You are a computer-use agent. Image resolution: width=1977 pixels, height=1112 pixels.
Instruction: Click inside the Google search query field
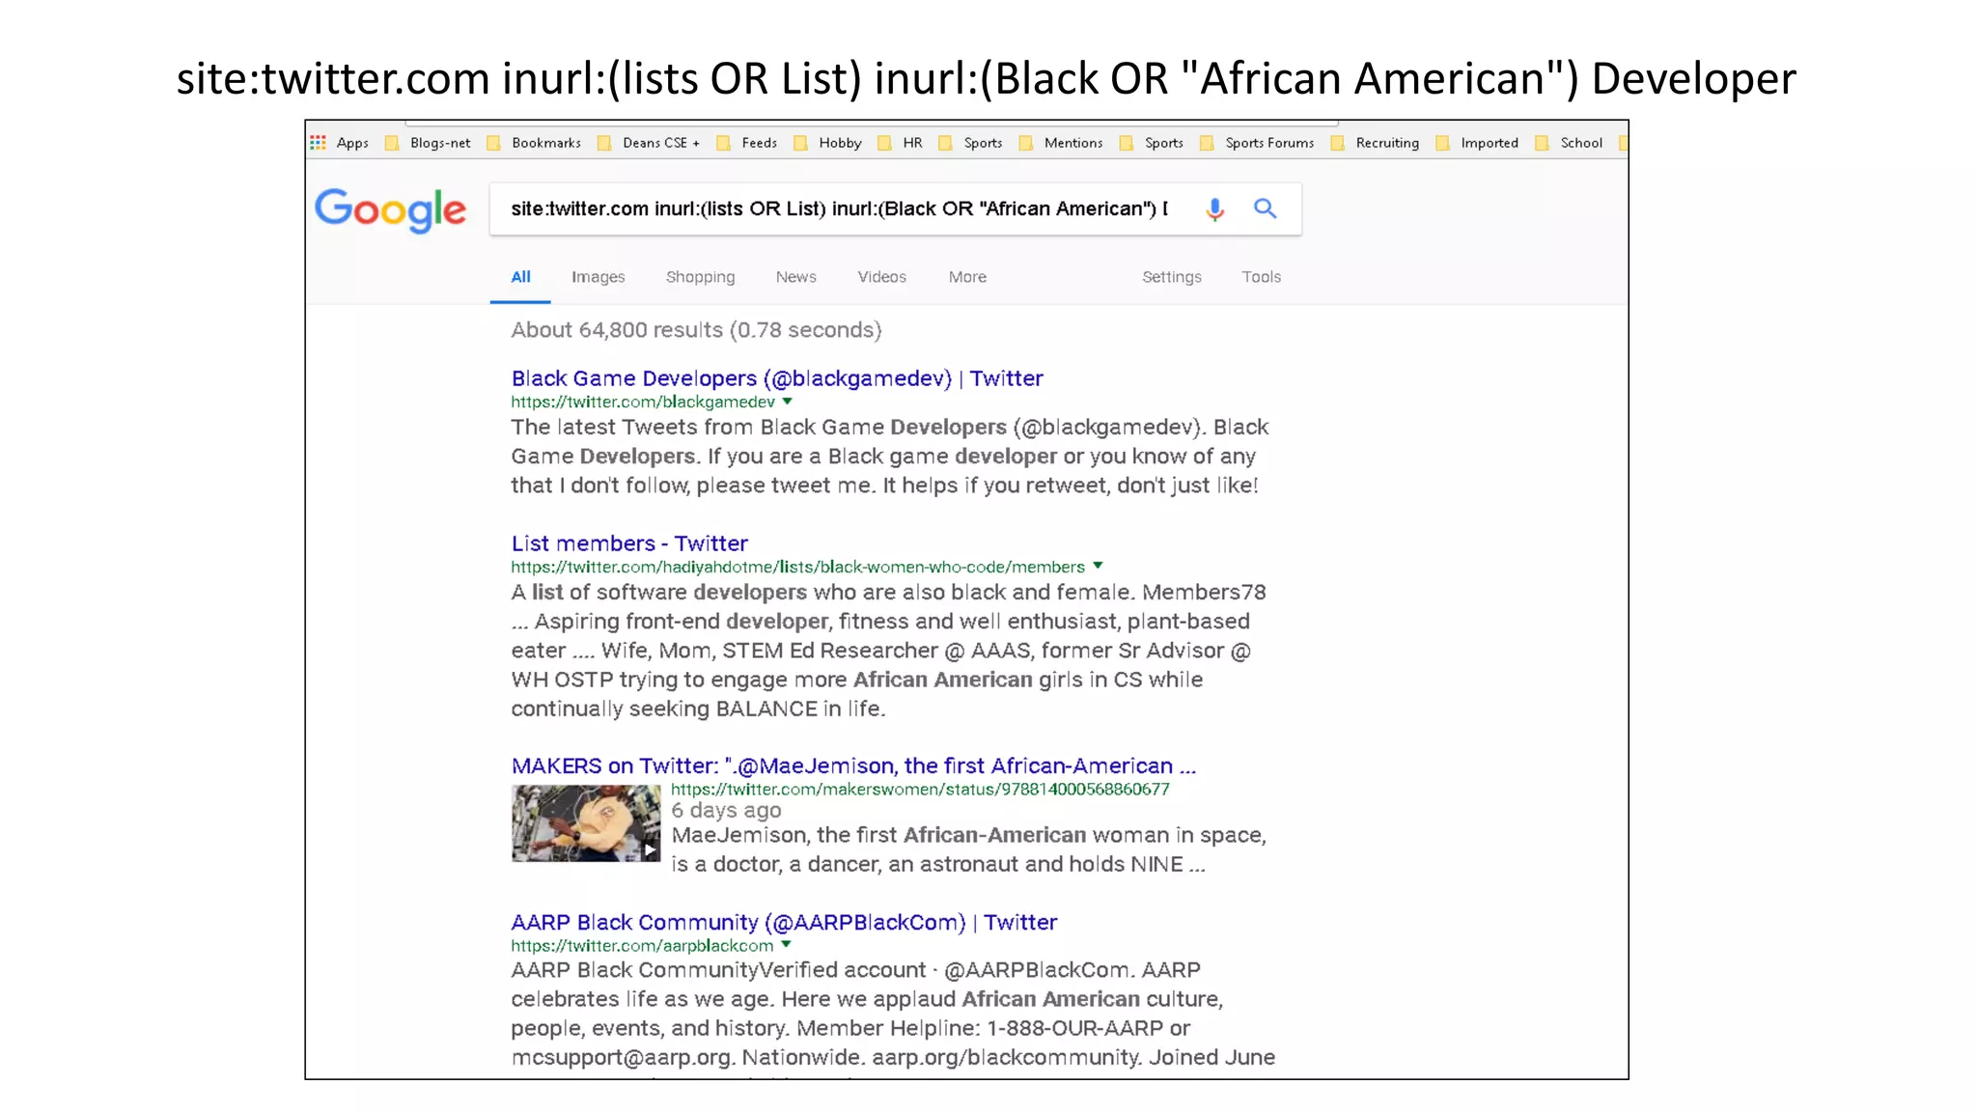coord(839,208)
